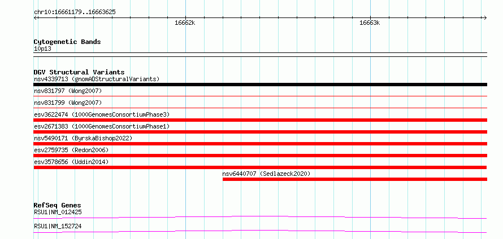Select the nsv831799 (Wong2007) label
Image resolution: width=503 pixels, height=239 pixels.
pyautogui.click(x=68, y=103)
